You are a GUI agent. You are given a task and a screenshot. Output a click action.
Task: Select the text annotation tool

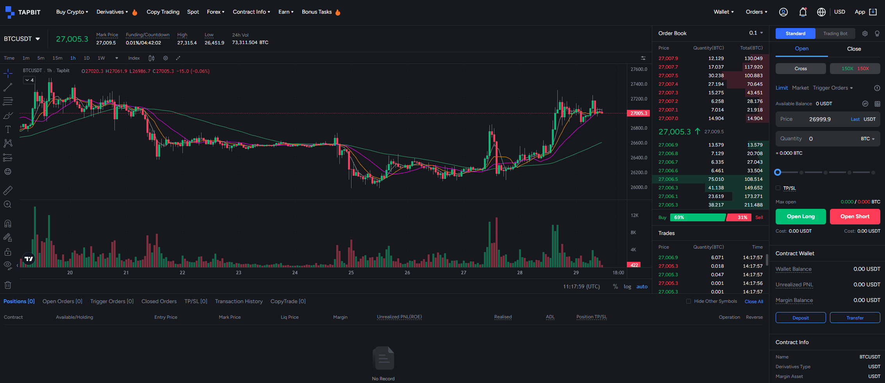(8, 129)
